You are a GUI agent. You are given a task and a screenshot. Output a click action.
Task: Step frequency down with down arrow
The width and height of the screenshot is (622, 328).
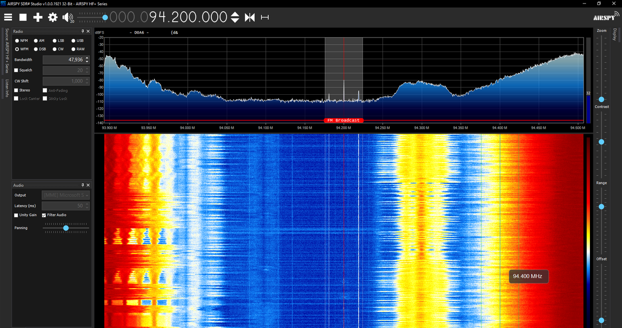point(235,20)
